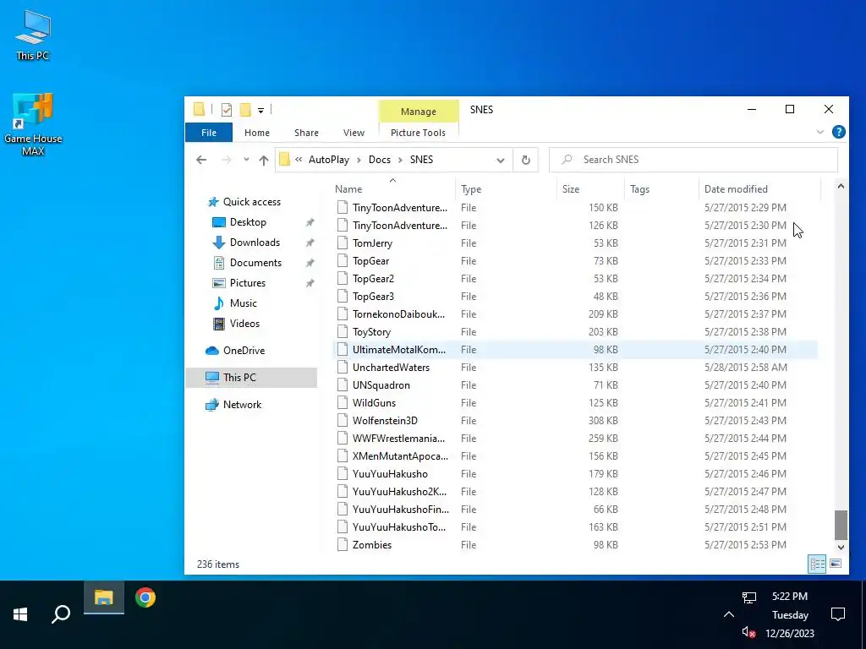This screenshot has width=866, height=649.
Task: Refresh the SNES folder
Action: 526,160
